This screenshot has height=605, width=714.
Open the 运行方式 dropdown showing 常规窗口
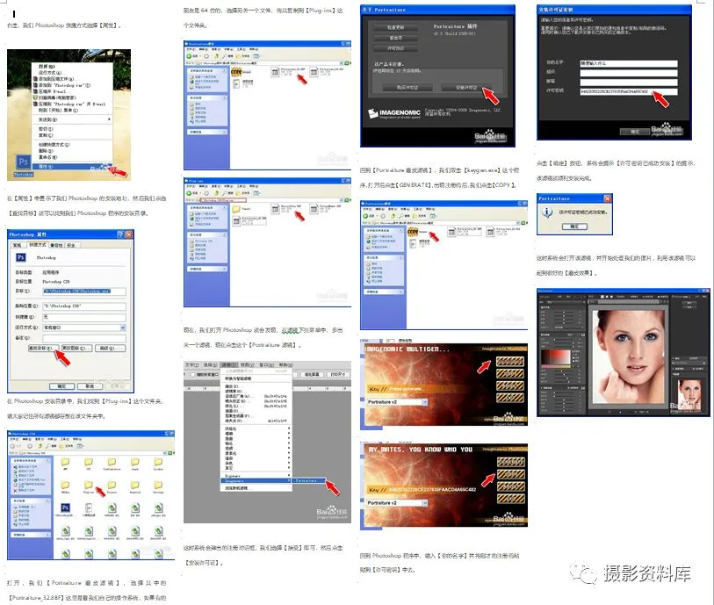click(x=84, y=328)
